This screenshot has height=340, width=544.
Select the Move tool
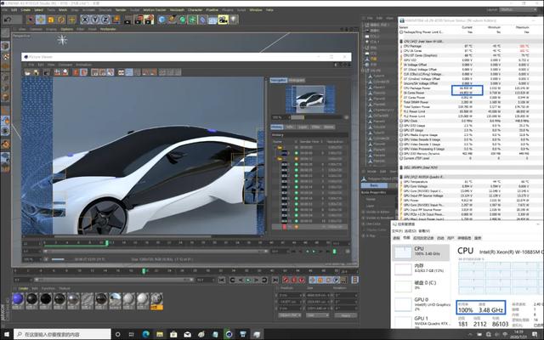41,20
